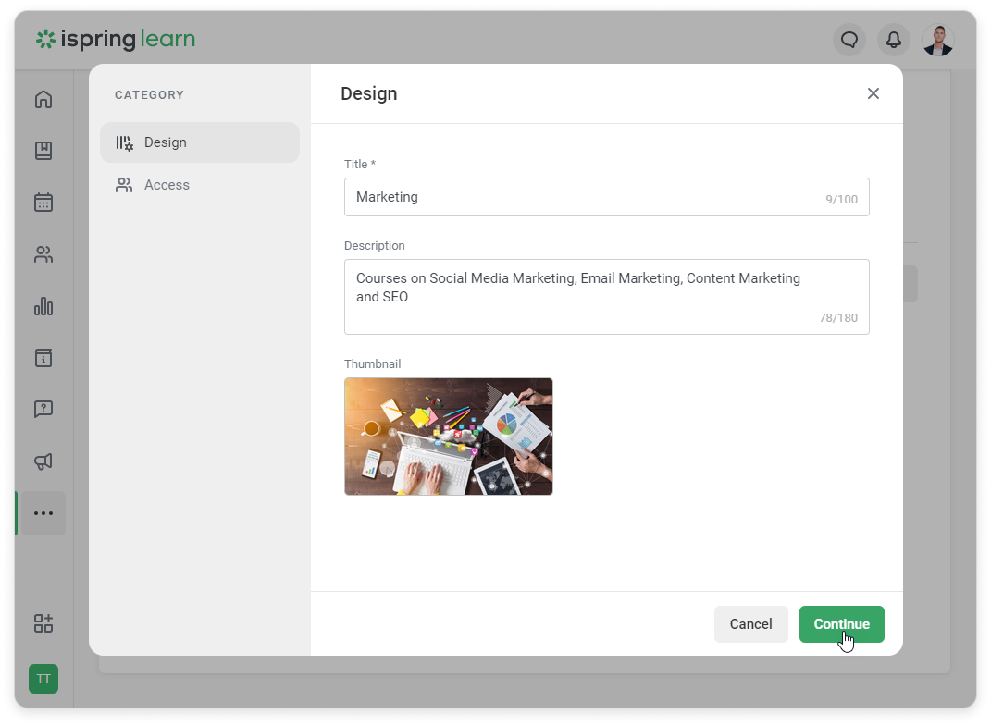
Task: Open the Users icon in sidebar
Action: (x=43, y=254)
